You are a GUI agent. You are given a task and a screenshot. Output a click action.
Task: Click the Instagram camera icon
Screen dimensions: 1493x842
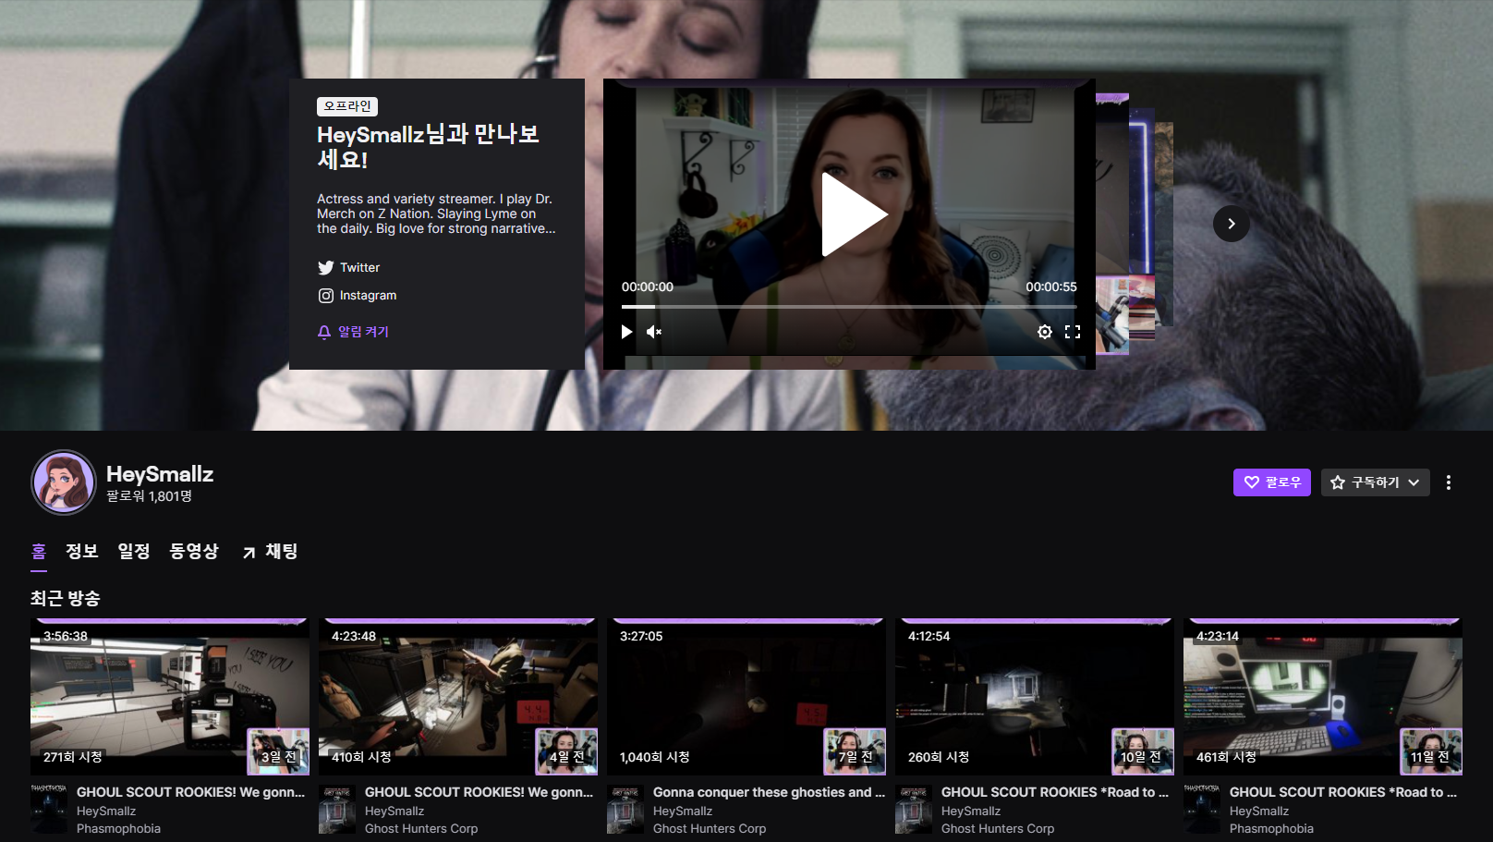coord(325,296)
